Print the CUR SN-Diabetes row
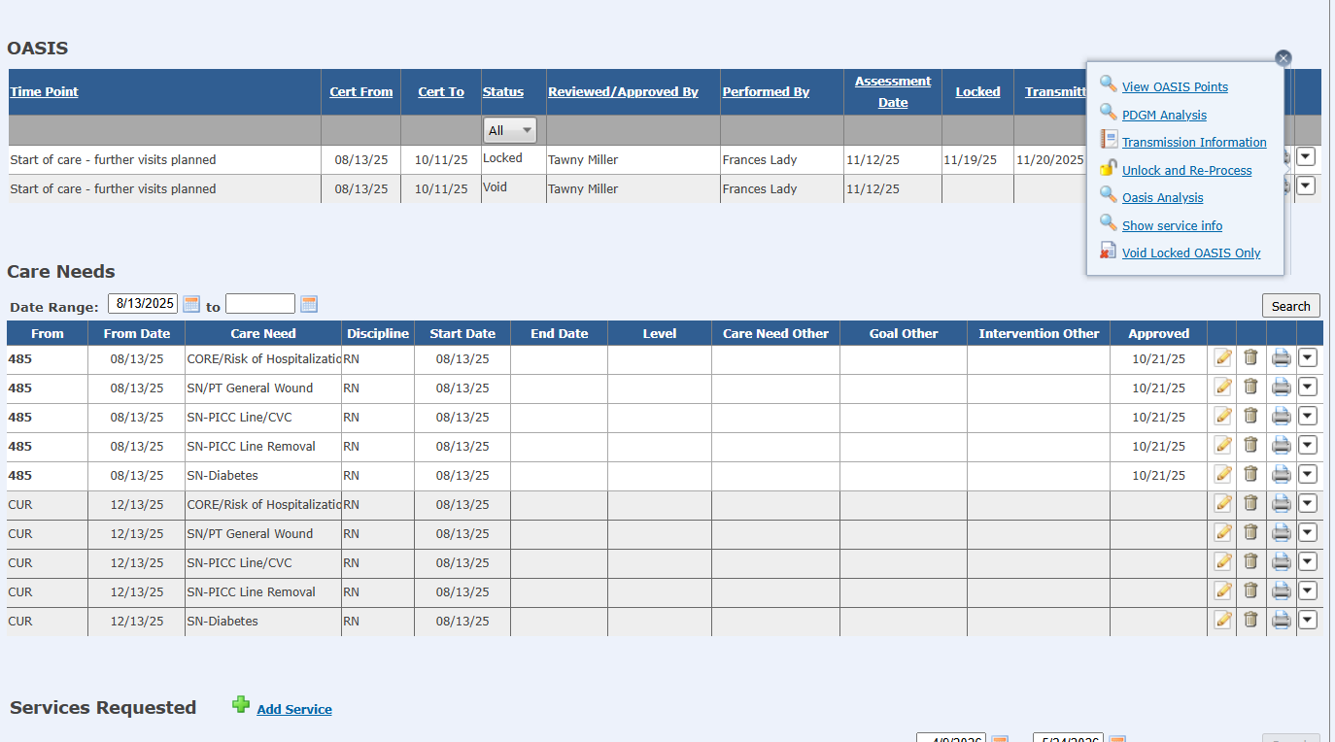This screenshot has height=742, width=1335. point(1282,621)
